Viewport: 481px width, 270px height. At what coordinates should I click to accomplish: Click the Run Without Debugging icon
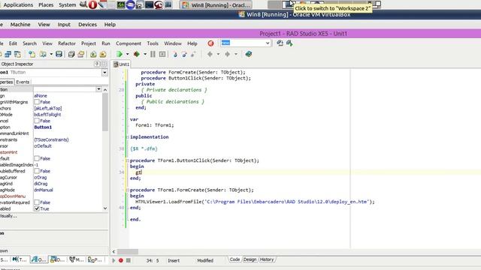137,54
